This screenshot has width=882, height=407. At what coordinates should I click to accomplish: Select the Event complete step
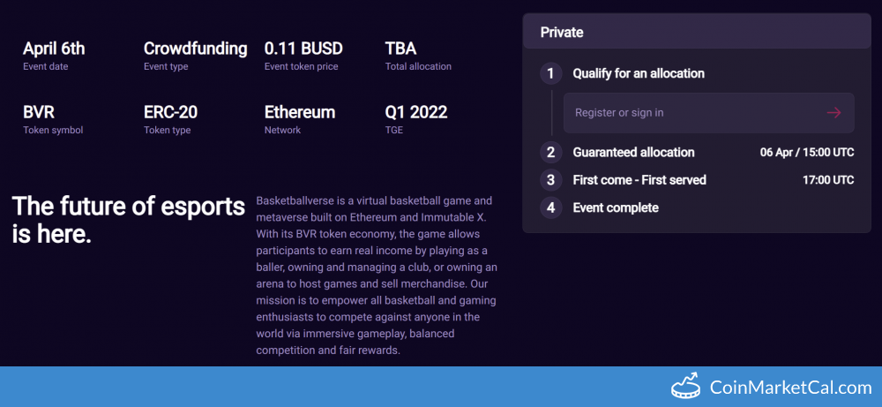(616, 208)
